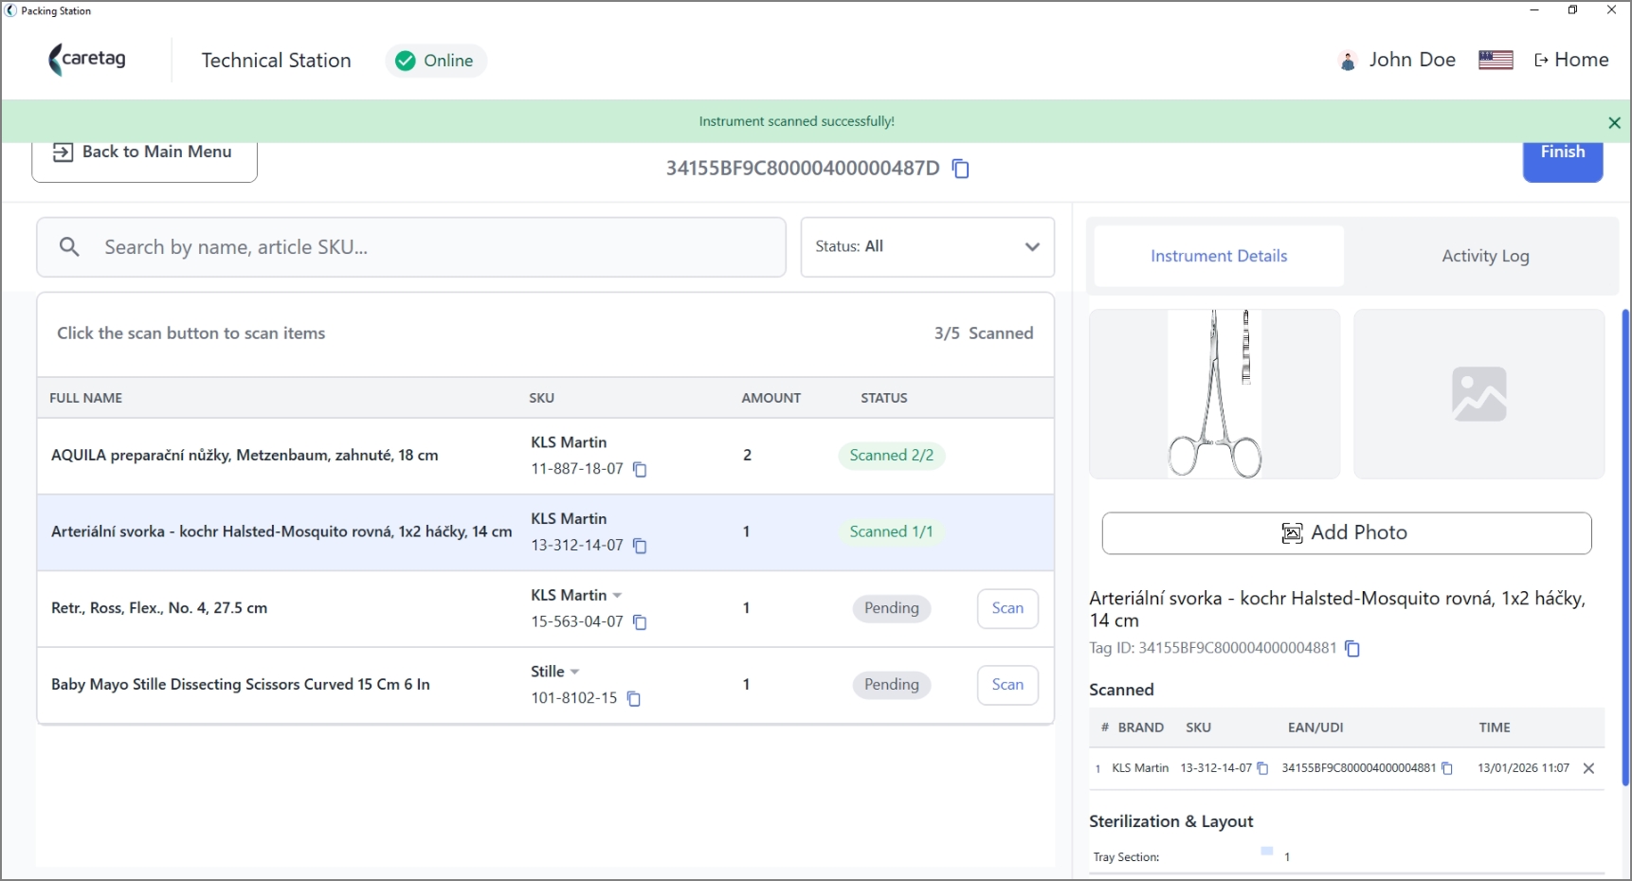Switch to the Activity Log tab
The image size is (1632, 881).
tap(1485, 256)
